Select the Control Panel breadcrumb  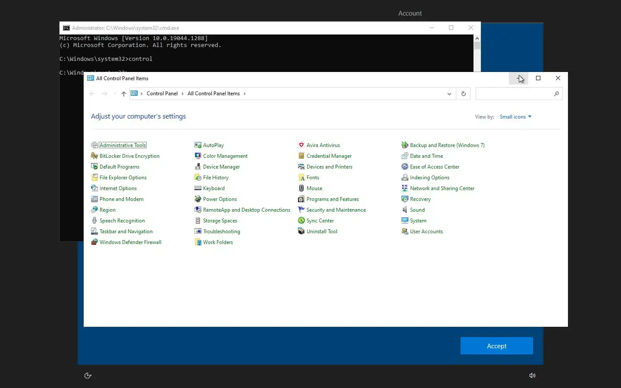pyautogui.click(x=162, y=94)
